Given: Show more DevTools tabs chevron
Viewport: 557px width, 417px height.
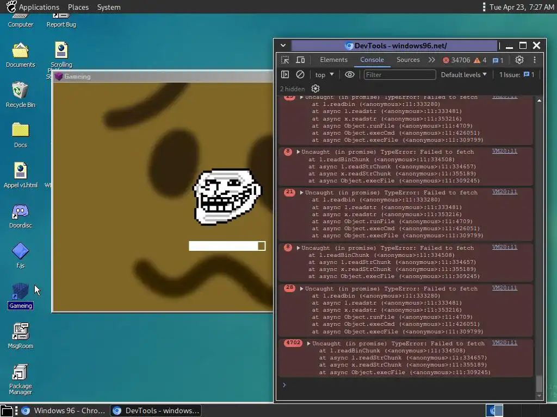Looking at the screenshot, I should click(431, 60).
